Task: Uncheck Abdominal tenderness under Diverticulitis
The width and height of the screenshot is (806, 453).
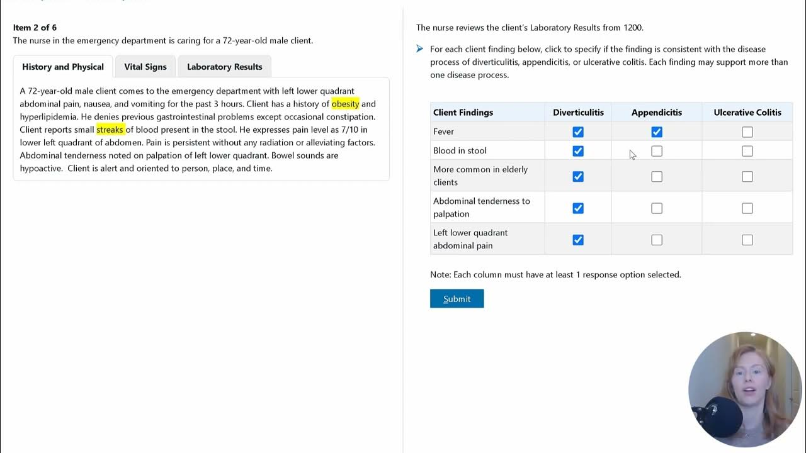Action: [578, 208]
